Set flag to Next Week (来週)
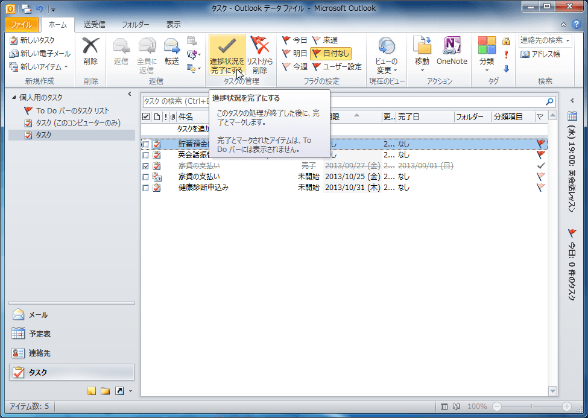This screenshot has width=588, height=418. coord(325,40)
